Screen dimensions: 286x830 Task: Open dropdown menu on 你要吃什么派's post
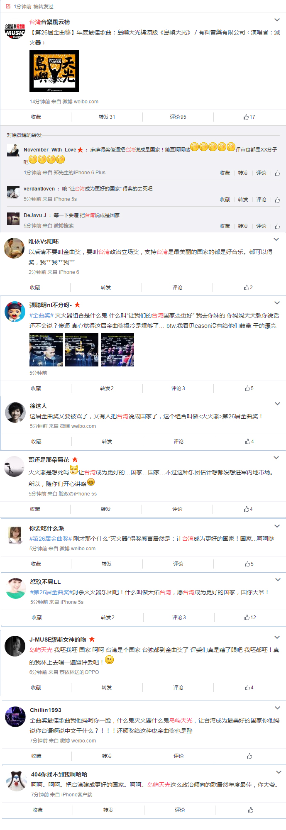point(277,526)
